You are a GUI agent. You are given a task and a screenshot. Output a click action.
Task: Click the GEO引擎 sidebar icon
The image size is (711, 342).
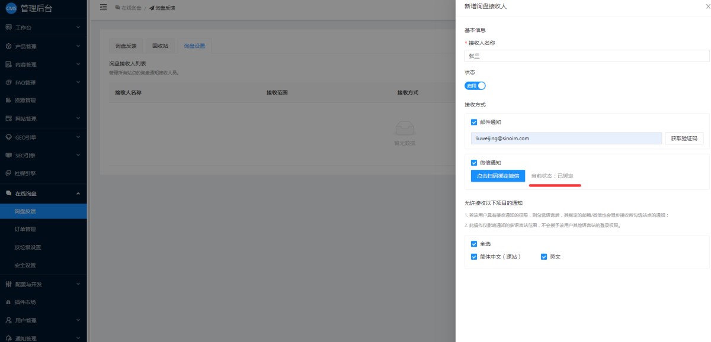pos(8,137)
